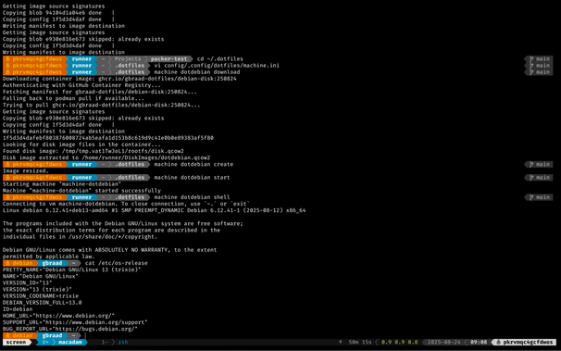This screenshot has height=351, width=561.
Task: Click the line "Copying blob 94104d1a04e6 done"
Action: point(52,13)
